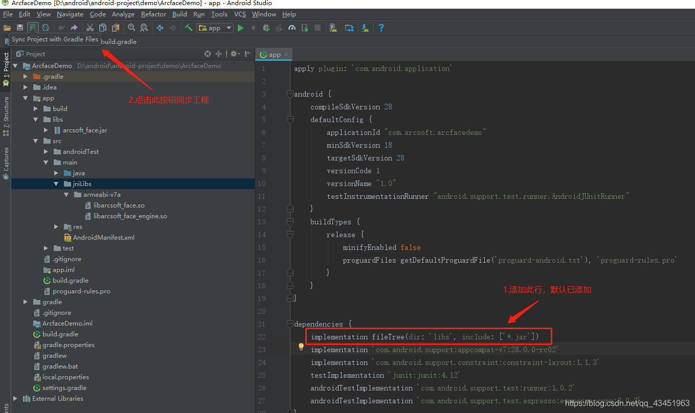Open the app run configuration dropdown
The height and width of the screenshot is (413, 695).
(x=215, y=28)
